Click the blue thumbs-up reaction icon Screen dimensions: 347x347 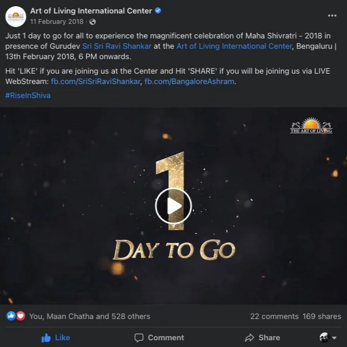click(11, 316)
